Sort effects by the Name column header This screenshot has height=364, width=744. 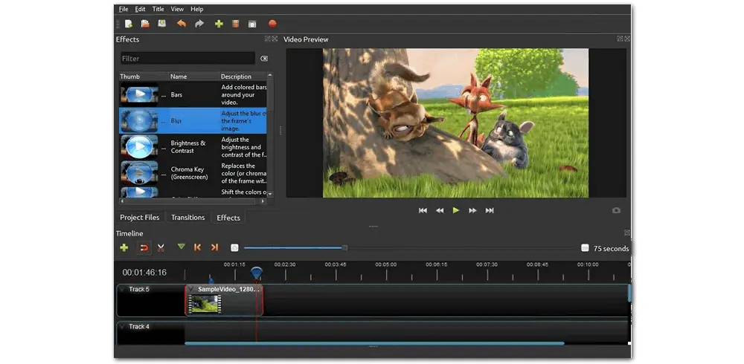193,77
